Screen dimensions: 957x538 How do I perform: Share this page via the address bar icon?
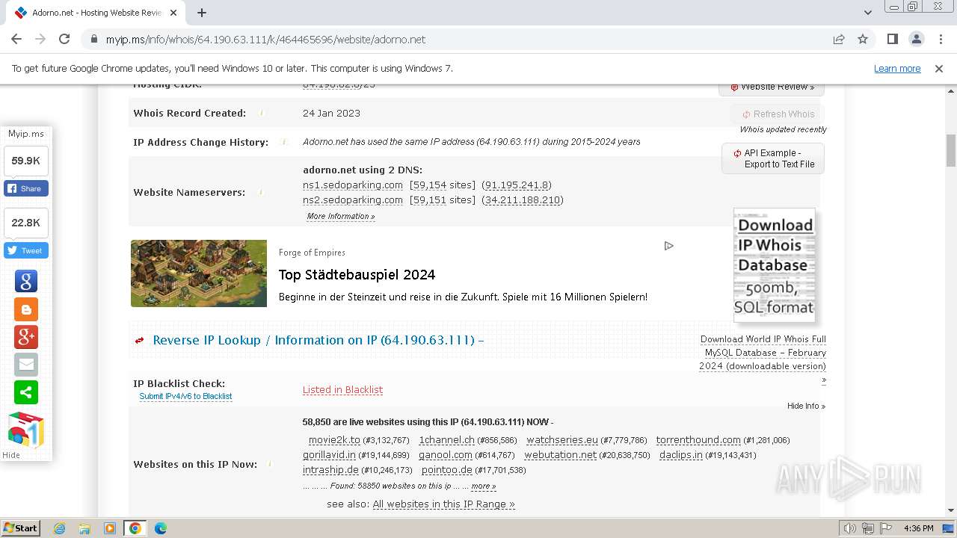(x=839, y=39)
